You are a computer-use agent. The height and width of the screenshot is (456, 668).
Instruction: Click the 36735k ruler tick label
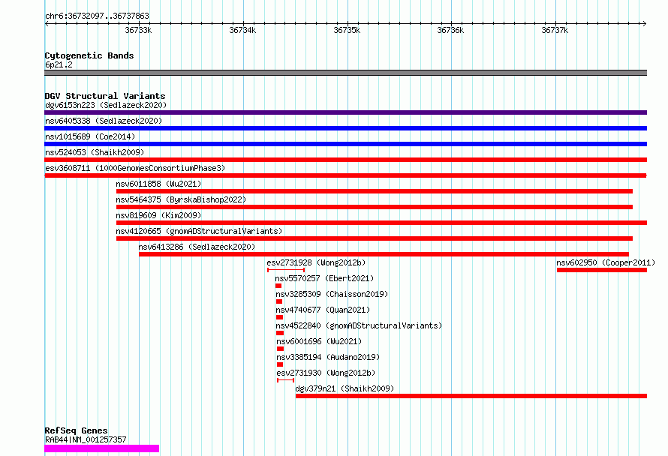(347, 30)
